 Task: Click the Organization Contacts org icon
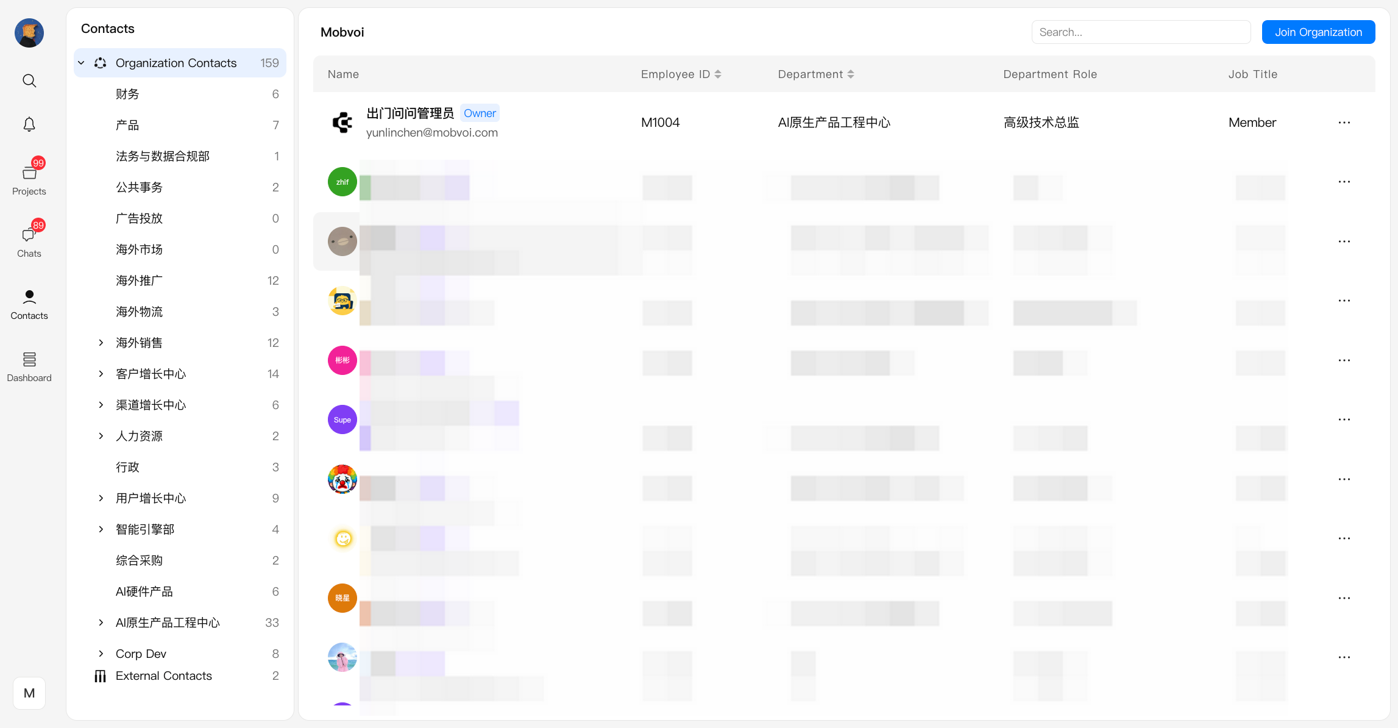click(101, 63)
